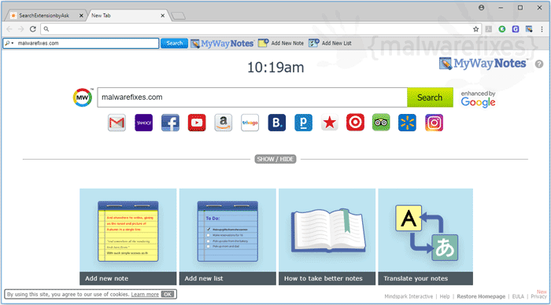
Task: Open the Instagram shortcut icon
Action: point(434,123)
